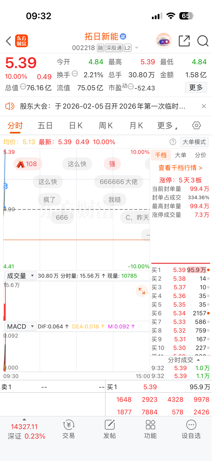The image size is (212, 461).
Task: Switch to the 月K tab
Action: (136, 126)
